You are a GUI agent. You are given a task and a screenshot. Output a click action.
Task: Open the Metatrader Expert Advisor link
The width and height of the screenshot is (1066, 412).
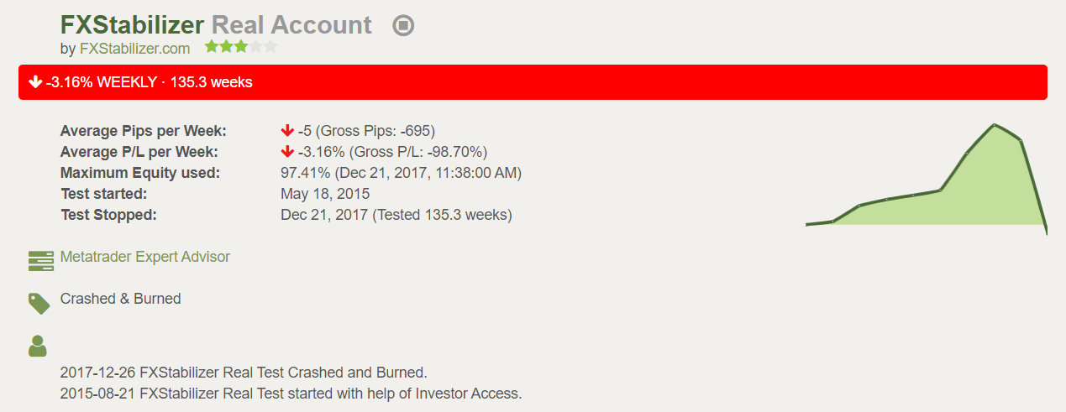click(x=145, y=257)
